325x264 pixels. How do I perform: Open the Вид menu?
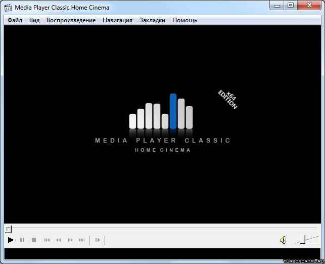(34, 20)
